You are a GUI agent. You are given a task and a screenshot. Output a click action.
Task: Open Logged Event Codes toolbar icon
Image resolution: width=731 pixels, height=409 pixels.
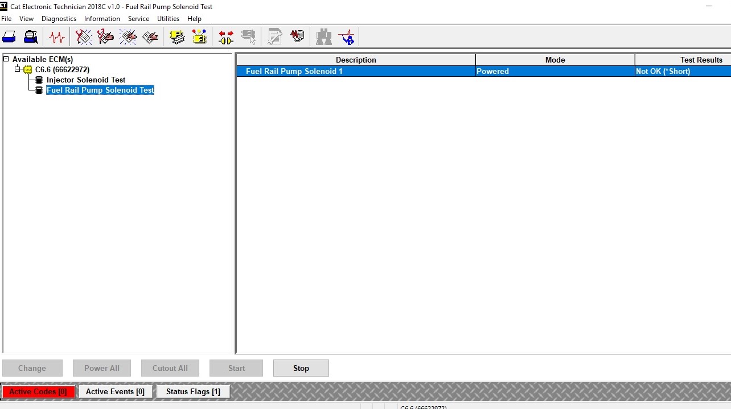point(150,38)
